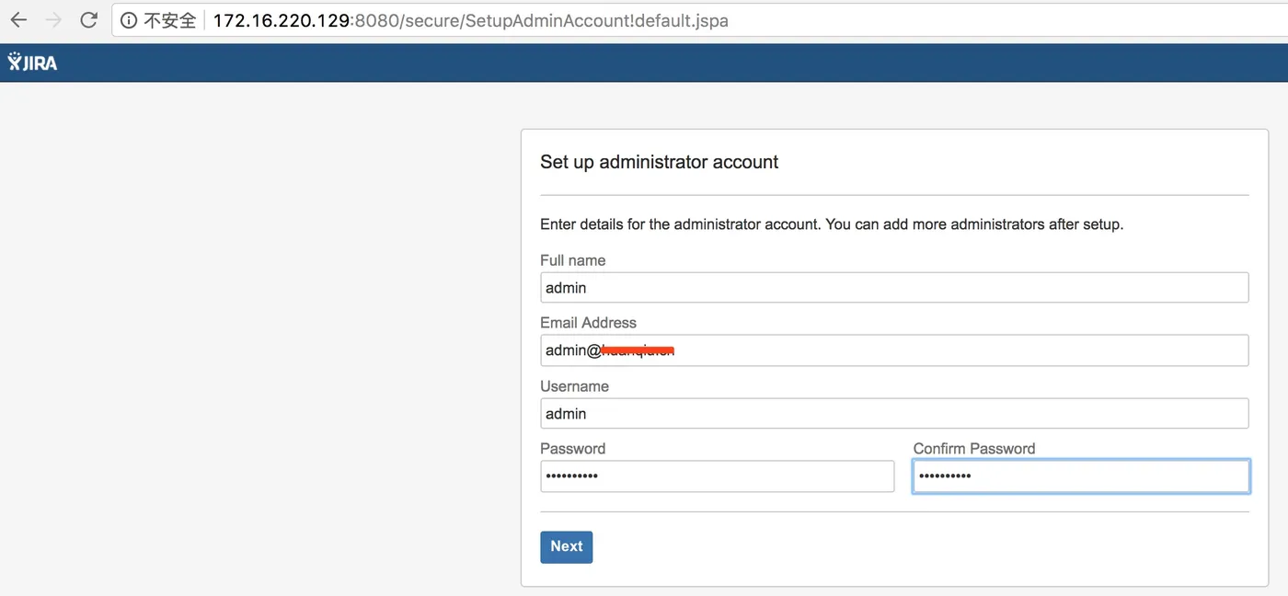Click the JIRA logo in header
Viewport: 1288px width, 596px height.
click(x=33, y=63)
